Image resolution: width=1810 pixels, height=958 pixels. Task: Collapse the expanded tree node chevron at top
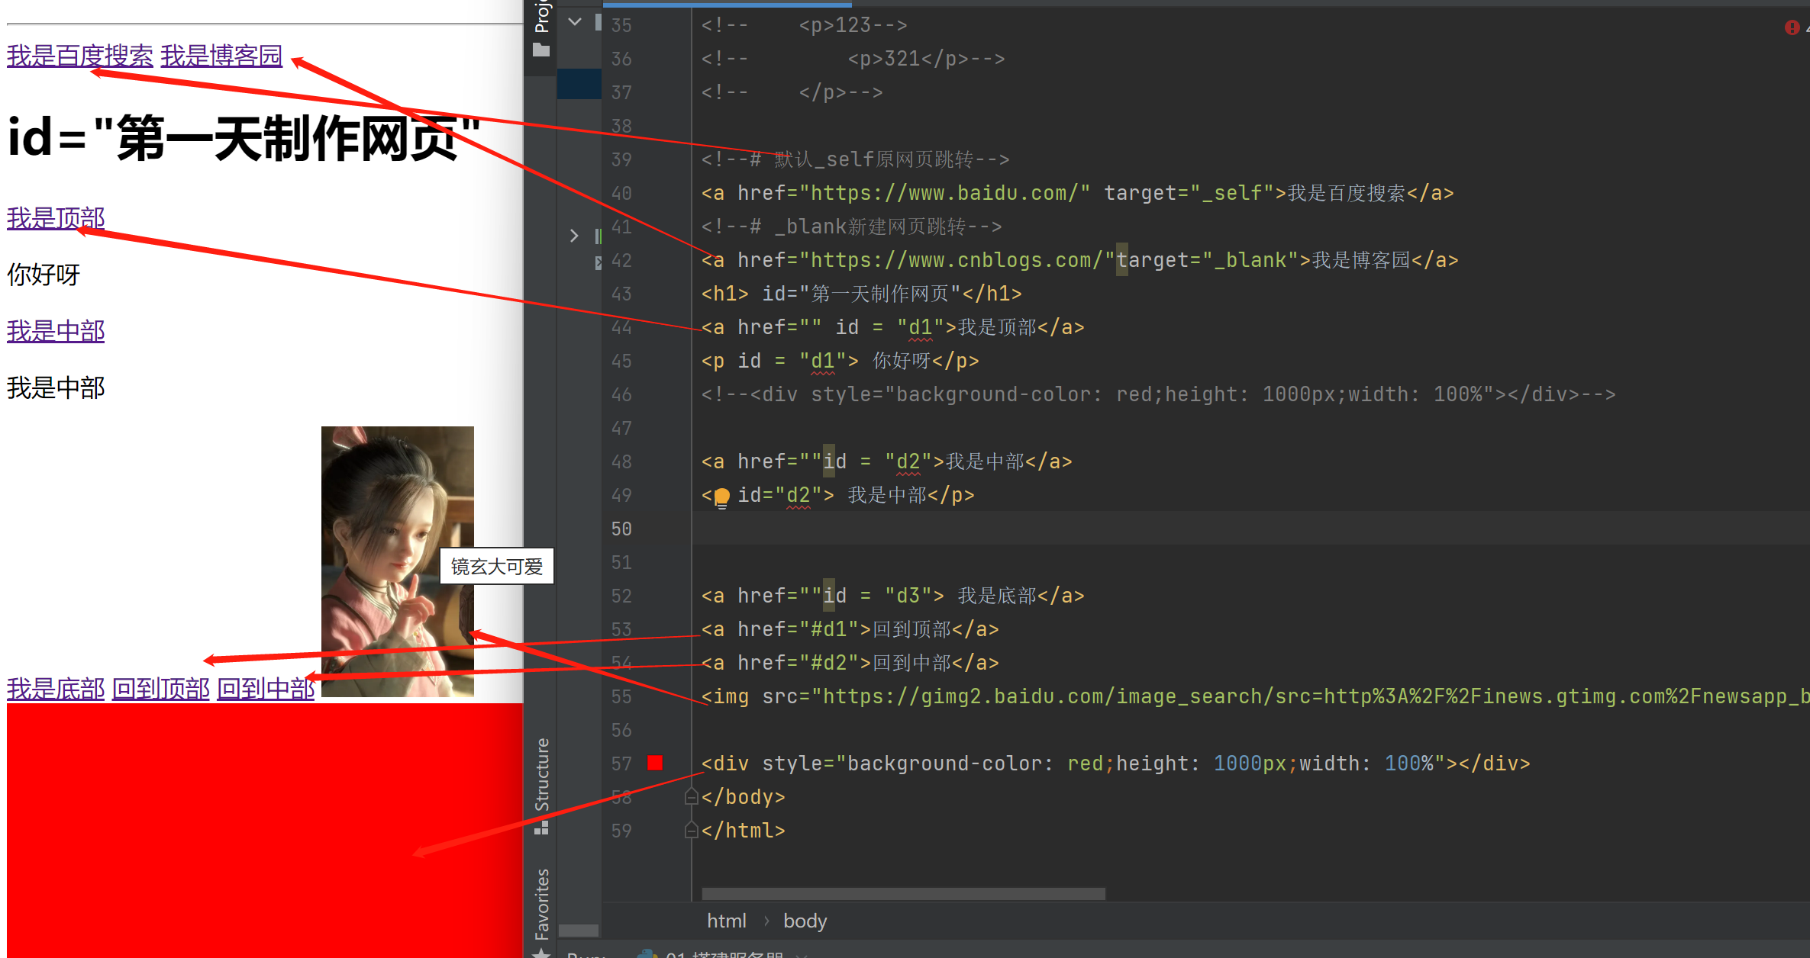575,22
